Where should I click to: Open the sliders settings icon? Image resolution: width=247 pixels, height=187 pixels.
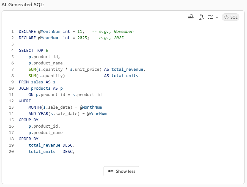click(x=211, y=17)
